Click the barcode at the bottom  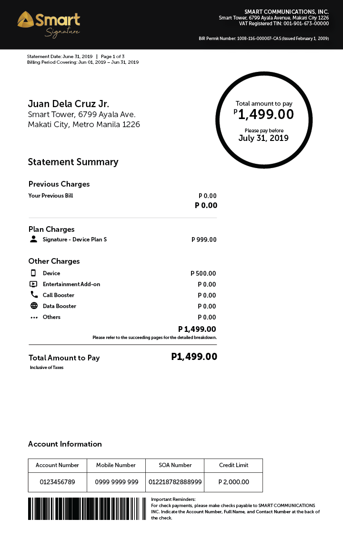click(x=87, y=509)
